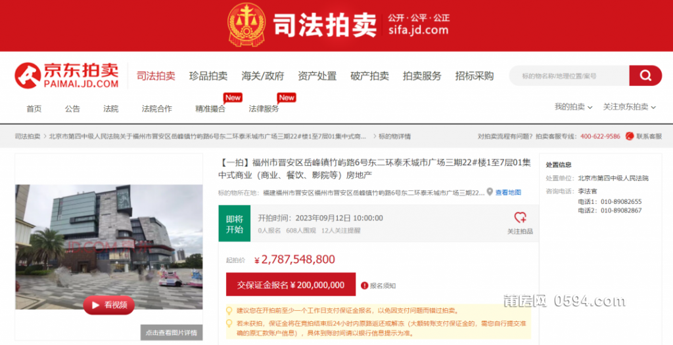The height and width of the screenshot is (345, 673).
Task: Go to 首页 in sub navigation
Action: (34, 109)
